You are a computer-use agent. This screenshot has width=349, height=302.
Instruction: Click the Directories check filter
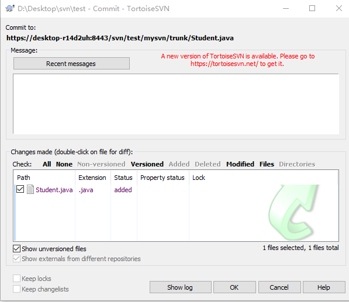[x=297, y=164]
